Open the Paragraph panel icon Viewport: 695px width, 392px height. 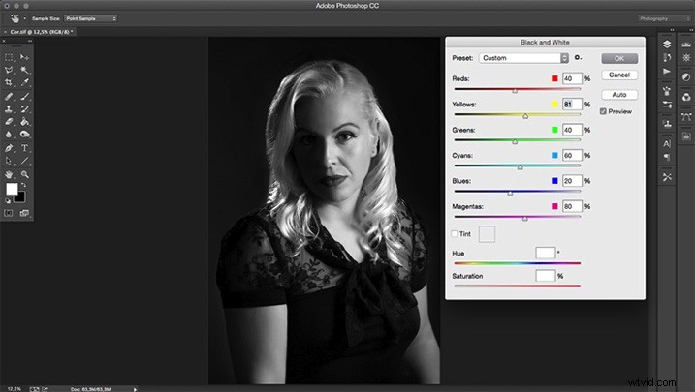click(667, 157)
